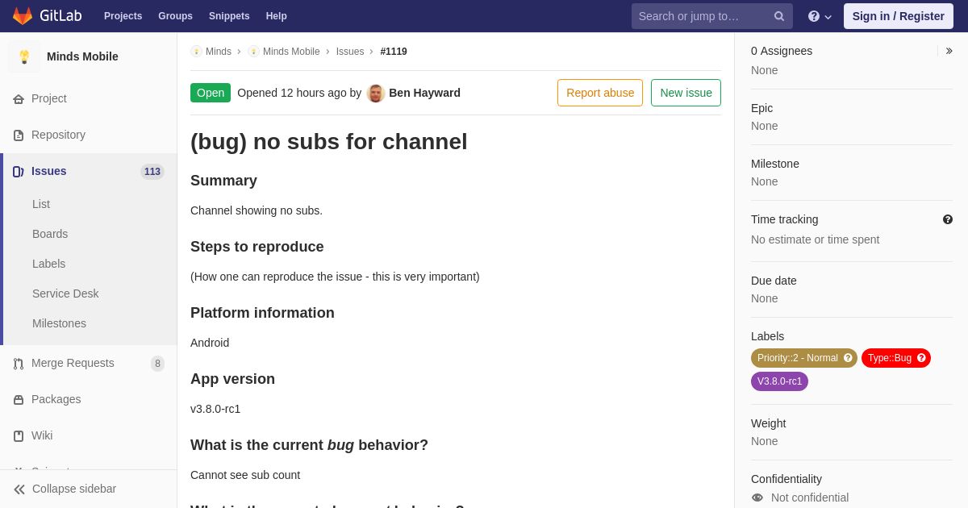
Task: Click the GitLab fox logo
Action: tap(23, 16)
